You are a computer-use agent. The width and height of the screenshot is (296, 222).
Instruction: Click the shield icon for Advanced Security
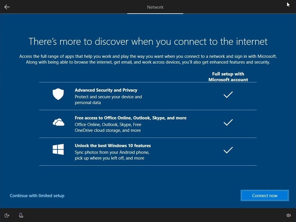point(58,94)
